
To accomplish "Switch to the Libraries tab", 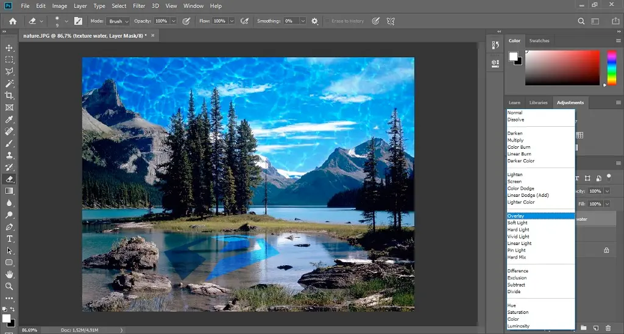I will coord(539,103).
